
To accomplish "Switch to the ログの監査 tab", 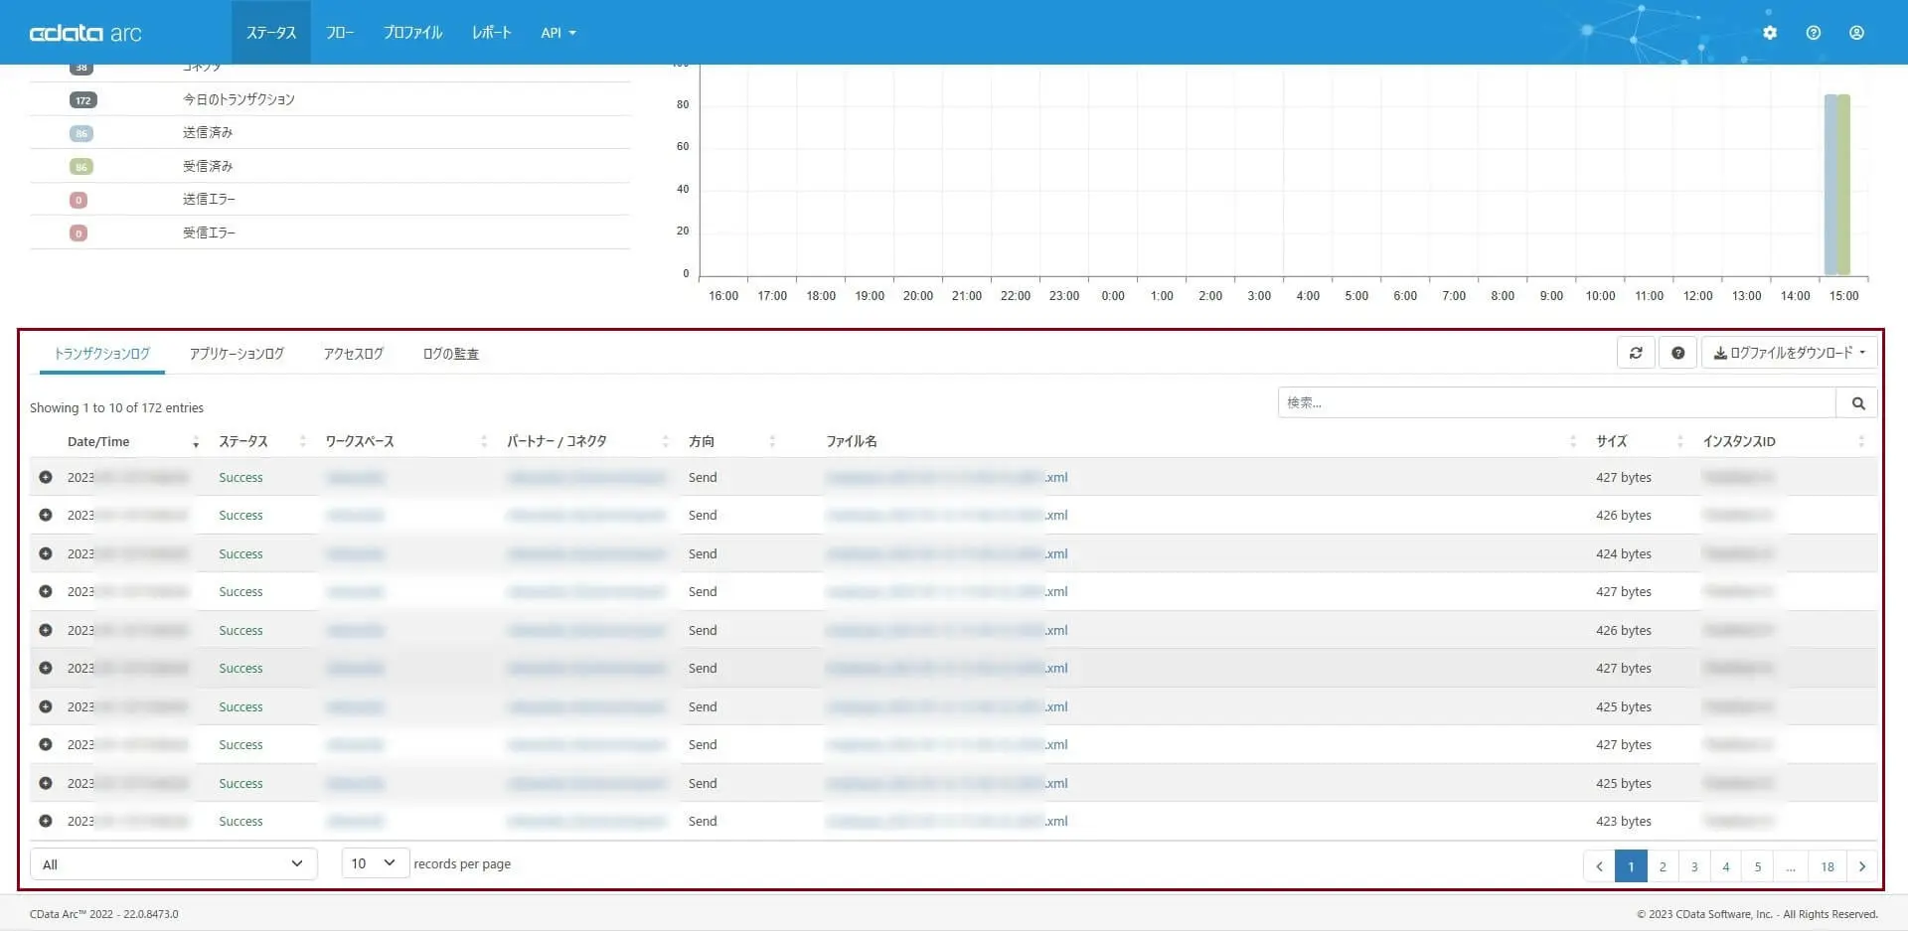I will click(x=451, y=354).
